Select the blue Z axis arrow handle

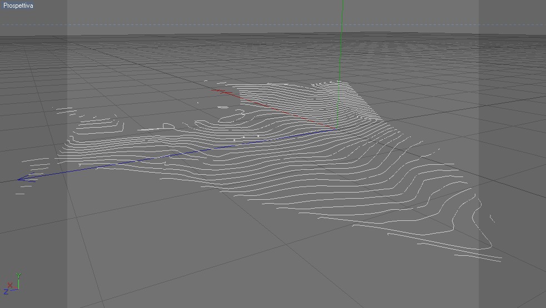click(27, 178)
